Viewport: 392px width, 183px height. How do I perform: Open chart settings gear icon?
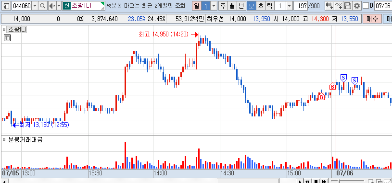(356, 6)
